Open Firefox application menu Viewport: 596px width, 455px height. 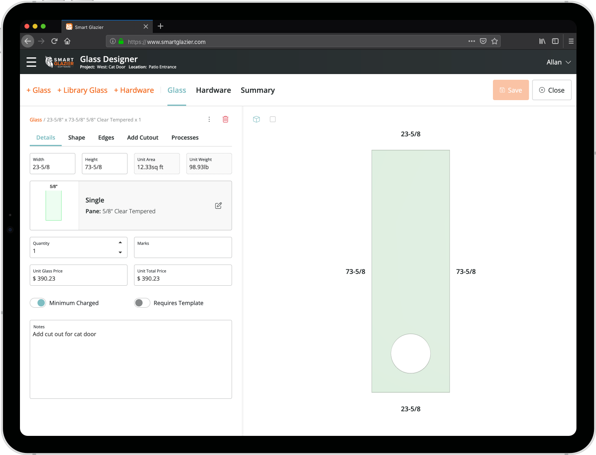[571, 41]
